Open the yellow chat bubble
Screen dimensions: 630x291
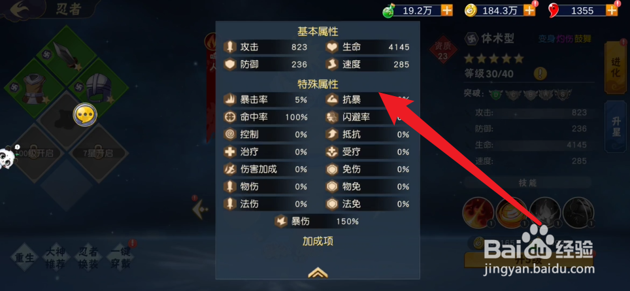pyautogui.click(x=85, y=115)
